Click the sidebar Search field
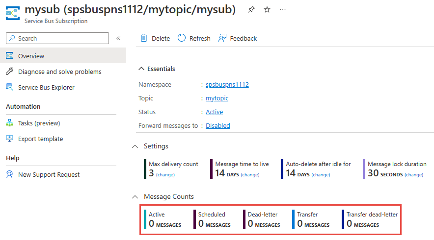The height and width of the screenshot is (240, 434). point(58,38)
